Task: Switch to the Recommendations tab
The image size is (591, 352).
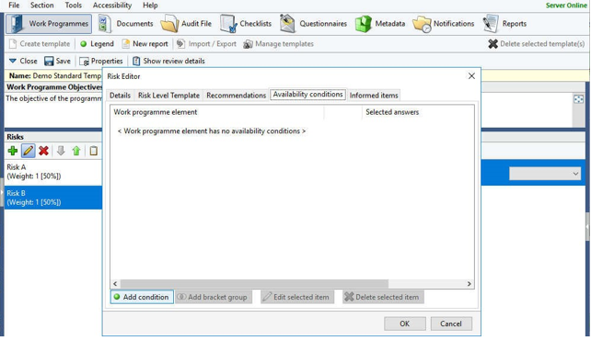Action: (x=236, y=96)
